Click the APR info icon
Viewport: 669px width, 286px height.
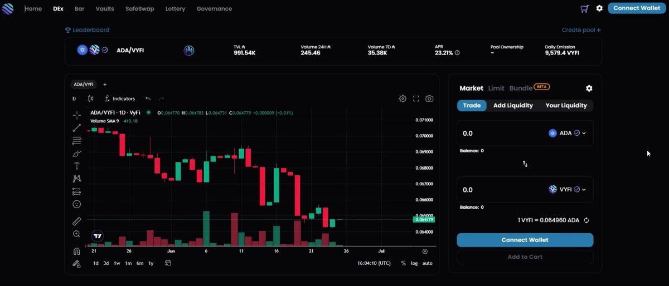click(457, 53)
